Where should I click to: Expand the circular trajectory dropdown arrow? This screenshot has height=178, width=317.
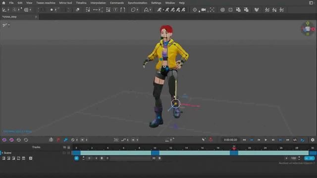click(x=138, y=10)
